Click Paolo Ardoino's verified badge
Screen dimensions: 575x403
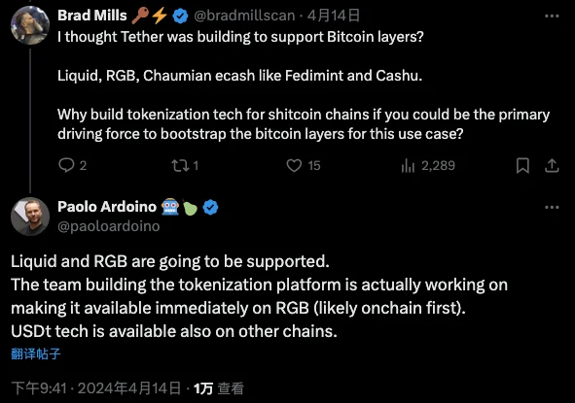[x=210, y=207]
